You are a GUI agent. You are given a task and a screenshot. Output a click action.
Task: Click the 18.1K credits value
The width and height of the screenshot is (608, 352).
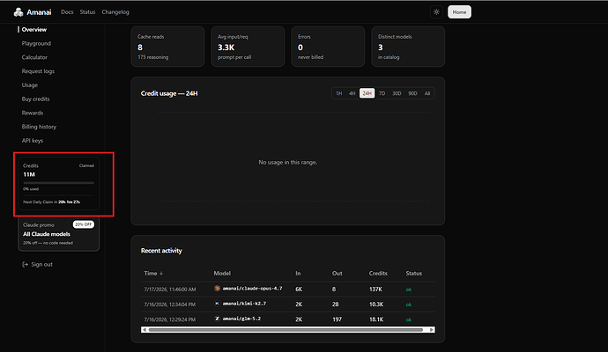coord(376,319)
